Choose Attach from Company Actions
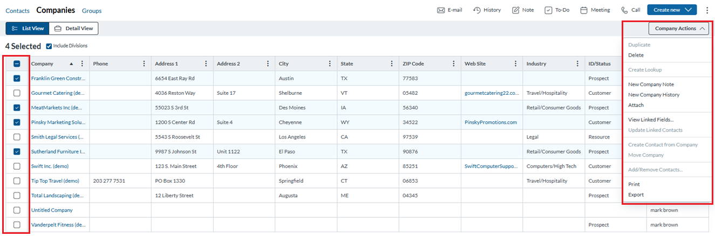This screenshot has height=236, width=715. point(636,105)
